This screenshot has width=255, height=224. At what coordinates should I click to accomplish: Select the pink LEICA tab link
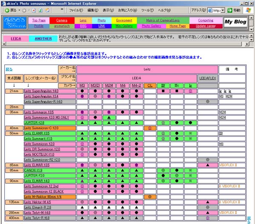tap(16, 39)
